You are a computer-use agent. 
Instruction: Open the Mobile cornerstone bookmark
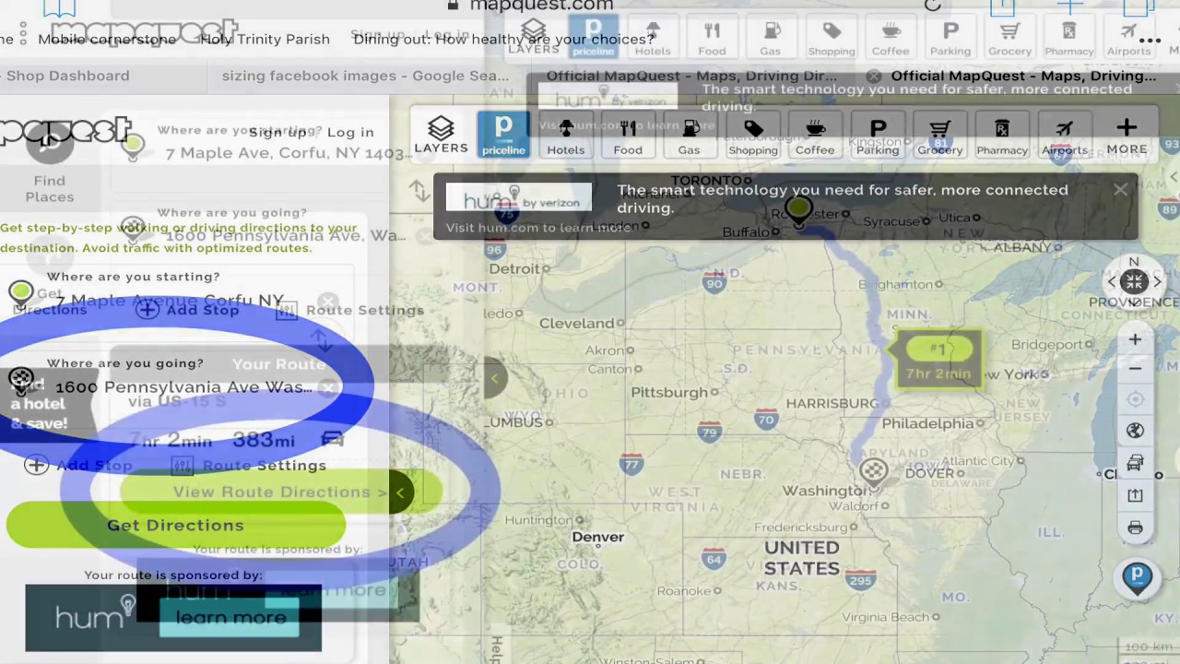coord(107,39)
